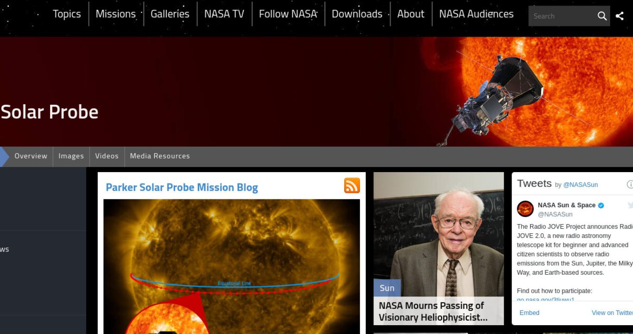
Task: Open Parker Solar Probe Mission Blog link
Action: coord(182,187)
